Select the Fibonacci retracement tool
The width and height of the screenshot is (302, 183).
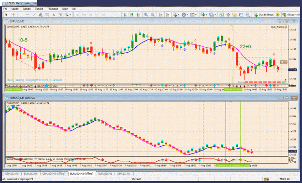point(47,14)
